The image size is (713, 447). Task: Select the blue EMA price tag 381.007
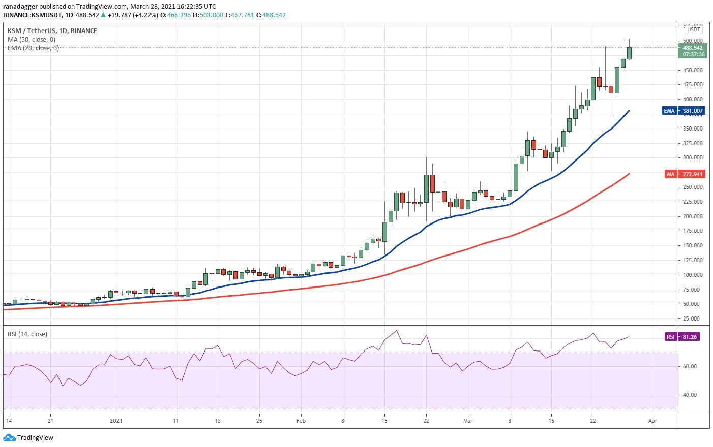[x=684, y=111]
